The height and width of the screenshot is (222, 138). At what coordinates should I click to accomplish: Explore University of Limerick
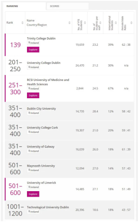pos(33,194)
